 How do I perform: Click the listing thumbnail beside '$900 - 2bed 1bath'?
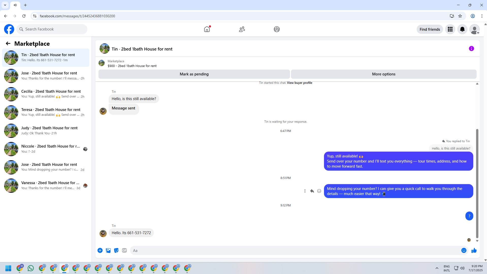point(102,63)
